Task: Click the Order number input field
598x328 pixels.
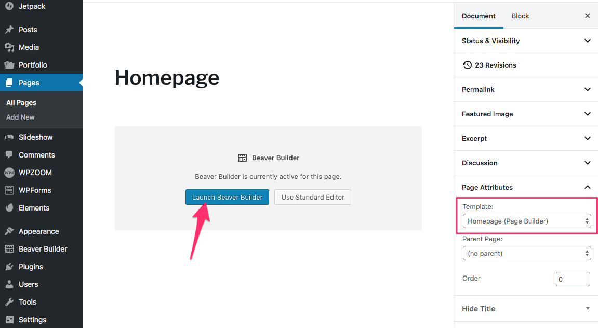Action: point(573,279)
